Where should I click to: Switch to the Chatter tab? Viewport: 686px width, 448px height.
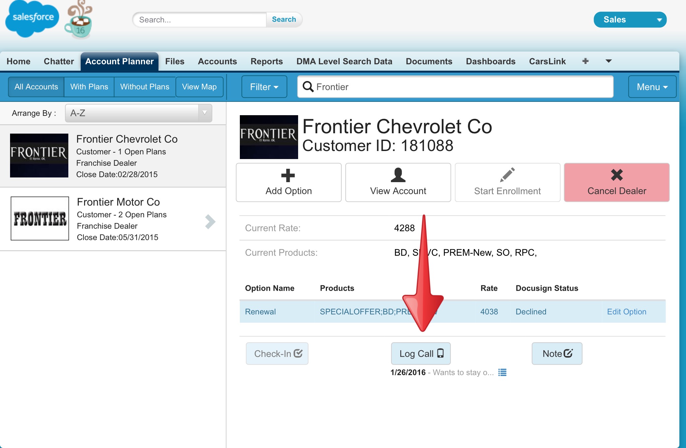click(x=59, y=61)
